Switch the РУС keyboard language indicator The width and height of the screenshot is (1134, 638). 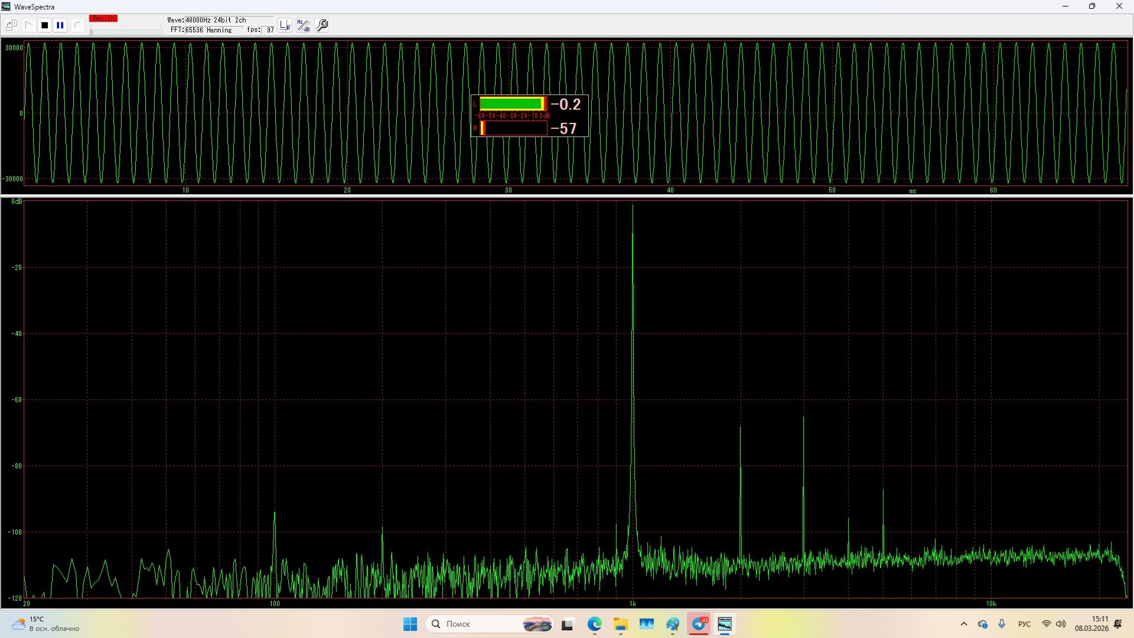click(1024, 624)
